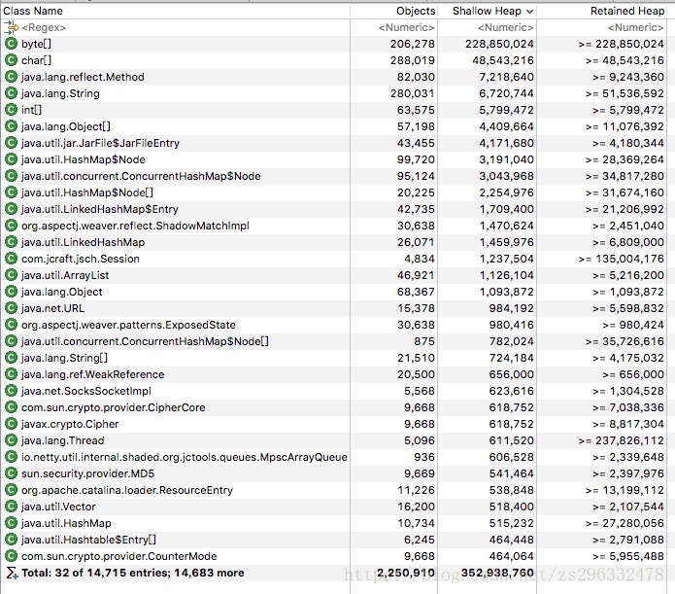Click the total shallow heap 352,938,760
The height and width of the screenshot is (594, 675).
tap(497, 573)
